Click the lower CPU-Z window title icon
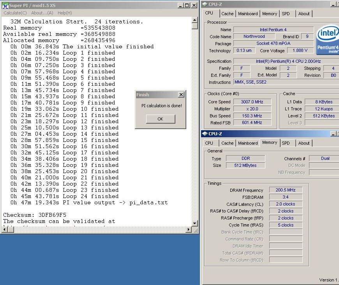The image size is (339, 285). (205, 134)
